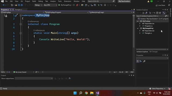Viewport: 172px width, 96px height.
Task: Open Windows Start menu on taskbar
Action: 75,93
